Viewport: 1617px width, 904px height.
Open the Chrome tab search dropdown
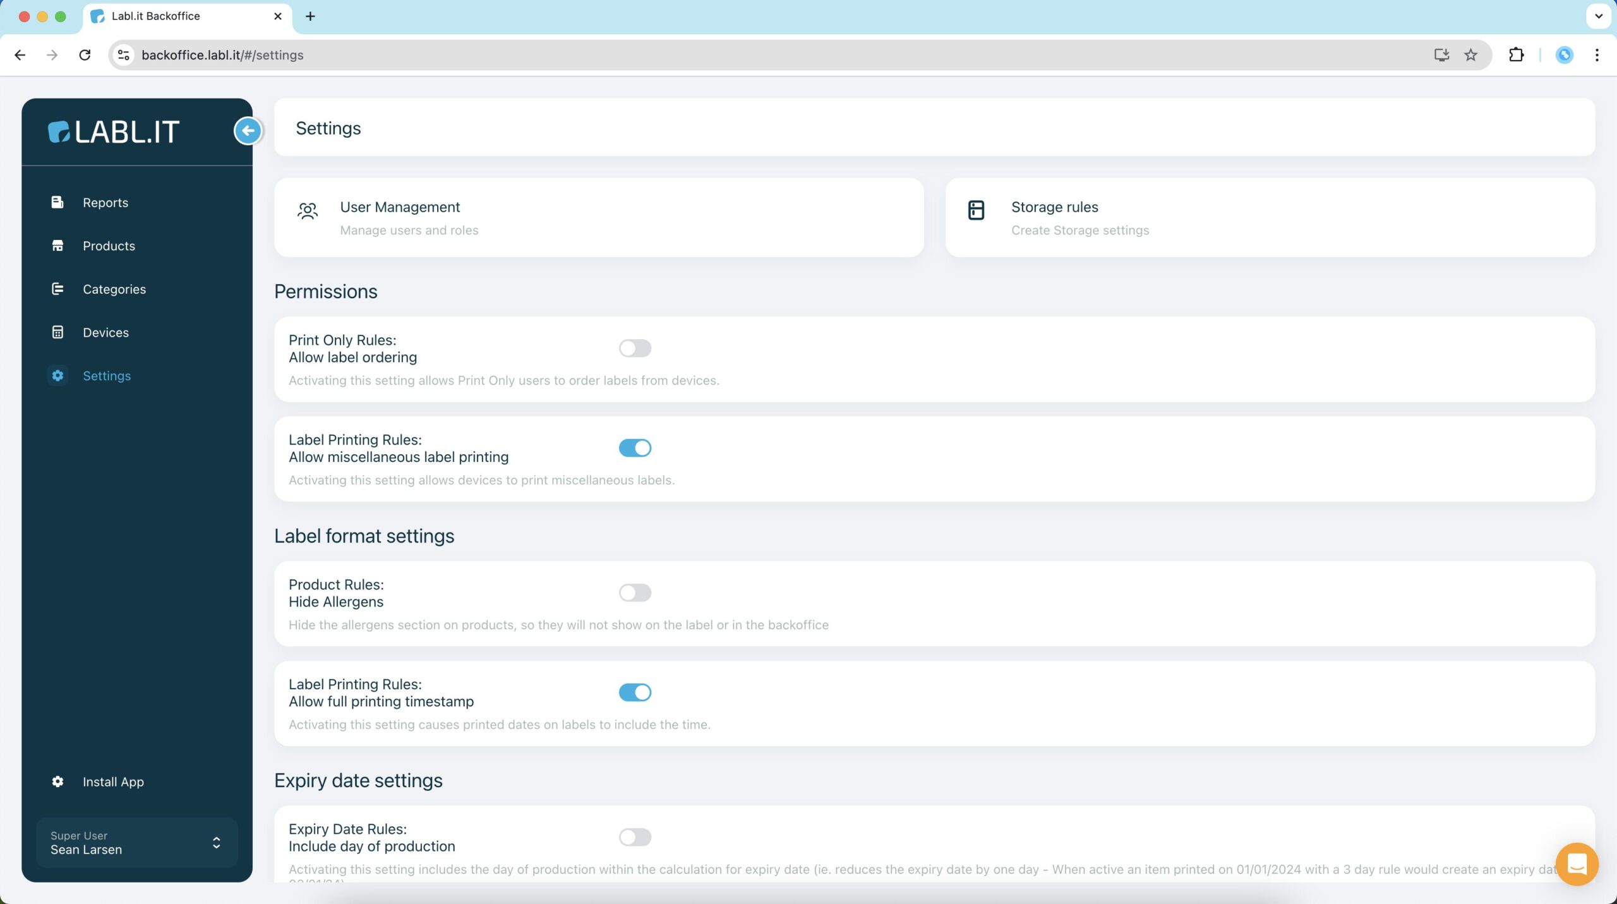tap(1598, 16)
